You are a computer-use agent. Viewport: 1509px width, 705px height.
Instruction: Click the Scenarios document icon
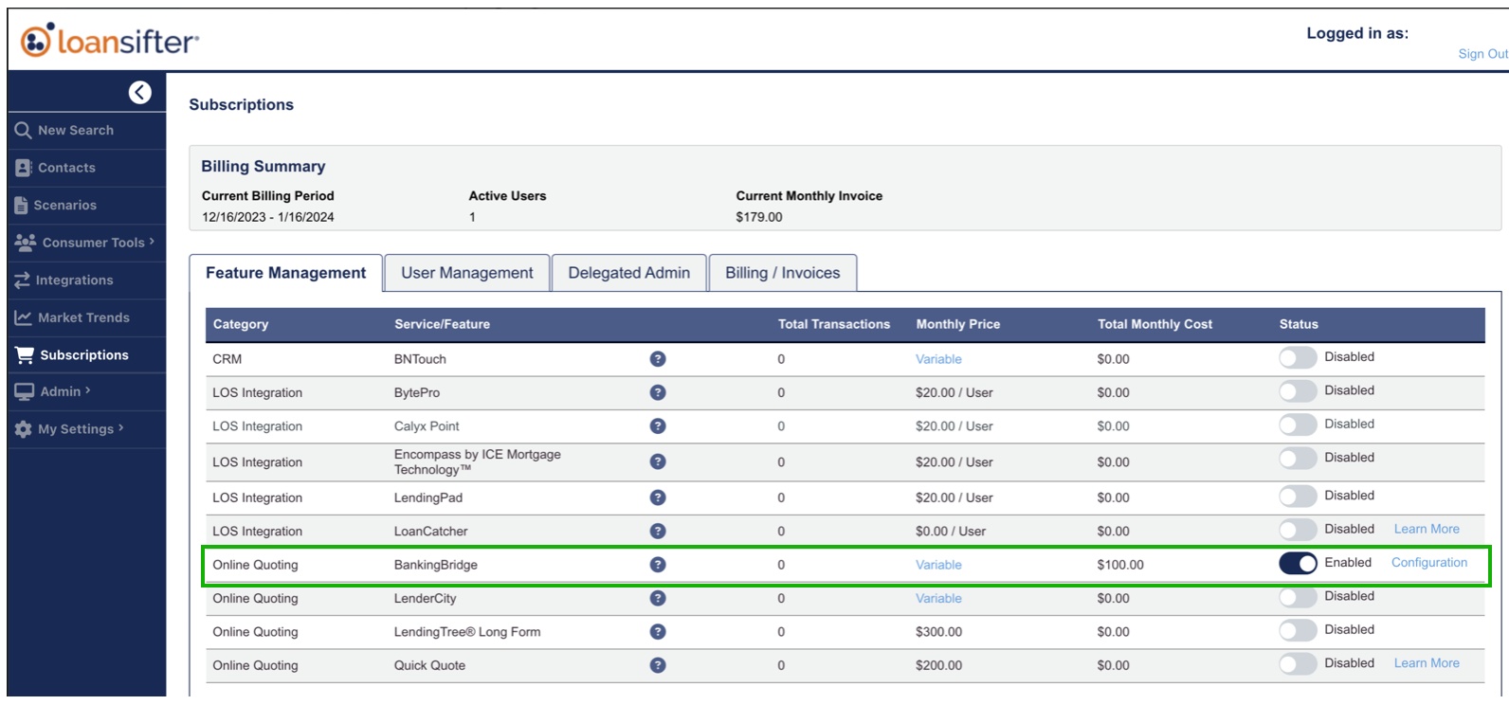(21, 205)
